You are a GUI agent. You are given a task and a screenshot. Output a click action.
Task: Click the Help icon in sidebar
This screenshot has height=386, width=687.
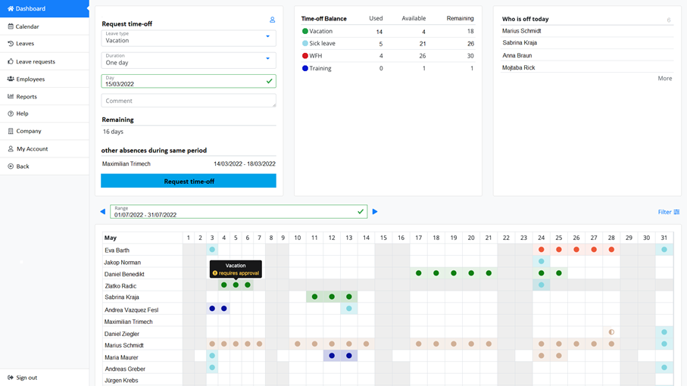tap(11, 114)
